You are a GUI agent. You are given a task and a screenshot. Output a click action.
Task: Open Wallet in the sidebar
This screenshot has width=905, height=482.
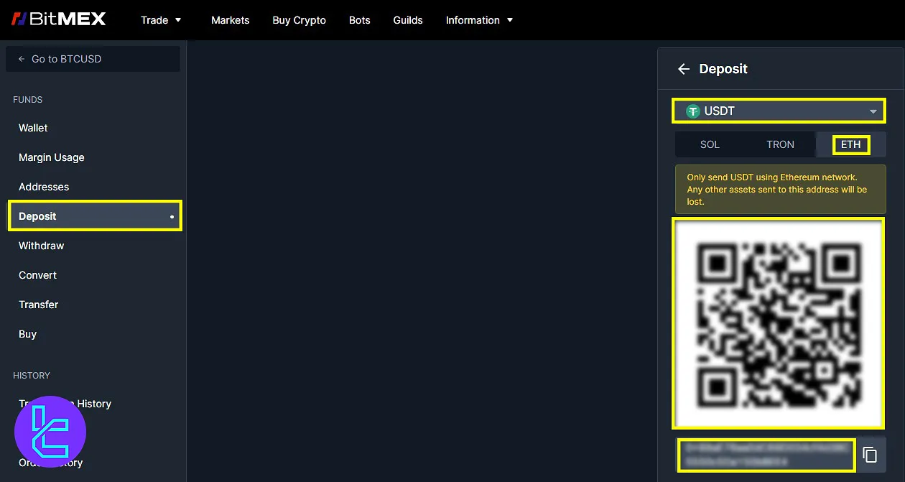33,128
